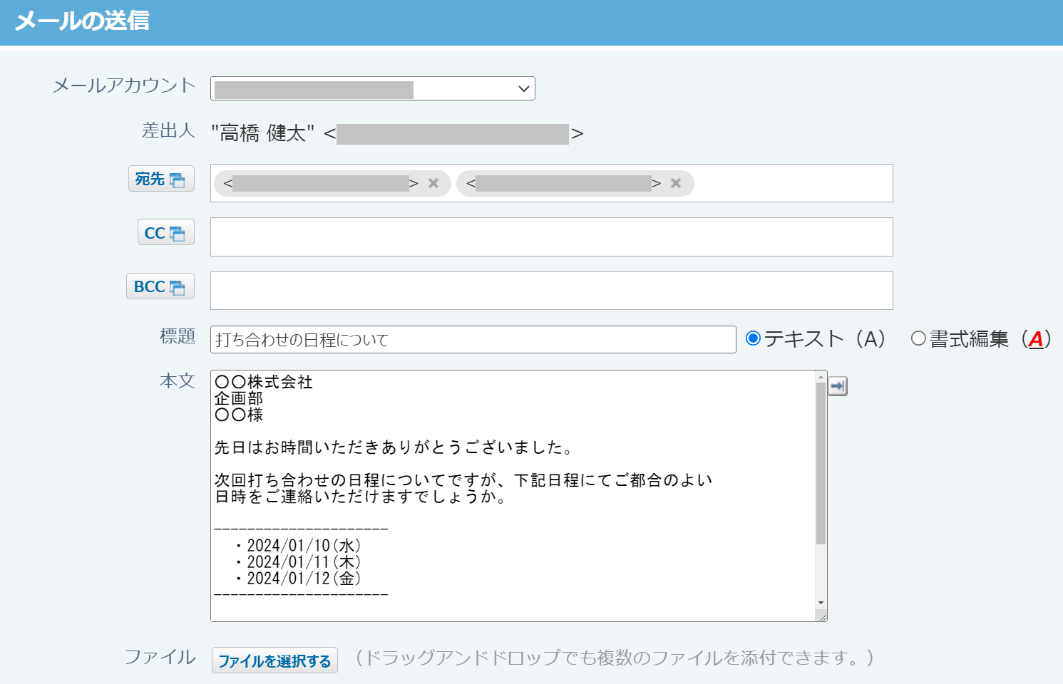Click the 企画部 line in body
The image size is (1063, 684).
coord(239,398)
